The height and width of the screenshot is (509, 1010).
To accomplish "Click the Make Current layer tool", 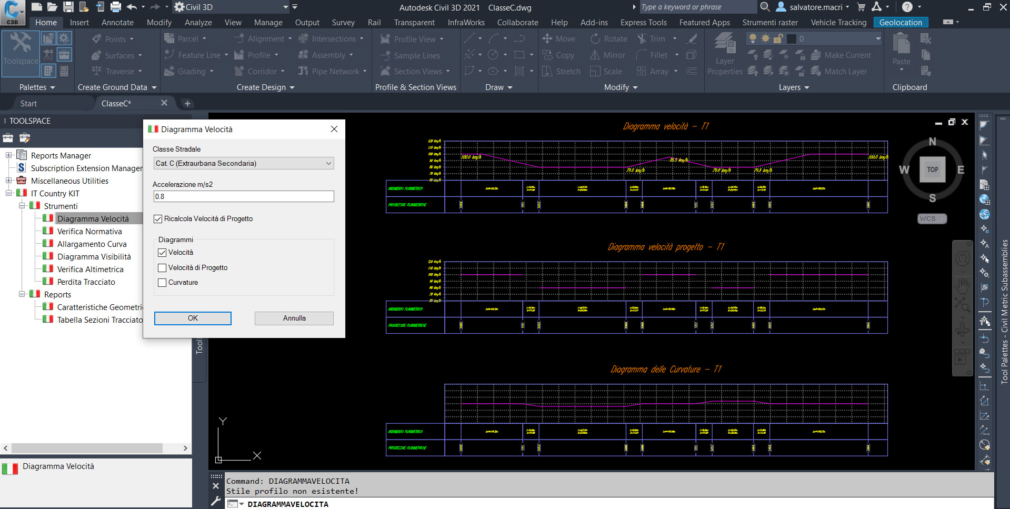I will pos(841,55).
